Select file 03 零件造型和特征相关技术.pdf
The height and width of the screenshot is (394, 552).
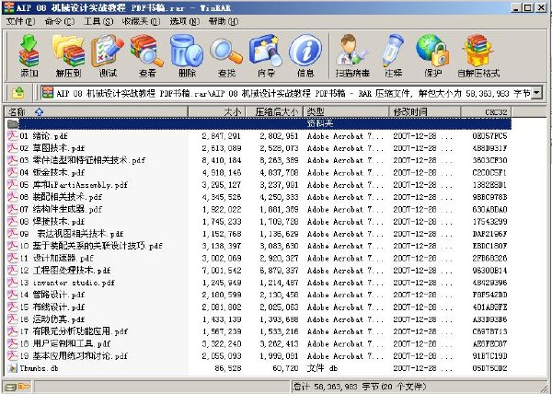83,160
